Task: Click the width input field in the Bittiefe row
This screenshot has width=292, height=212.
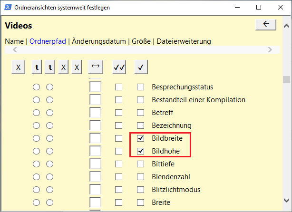Action: pyautogui.click(x=95, y=164)
